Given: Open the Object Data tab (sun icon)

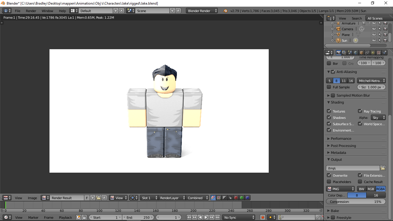Looking at the screenshot, I should [x=373, y=53].
